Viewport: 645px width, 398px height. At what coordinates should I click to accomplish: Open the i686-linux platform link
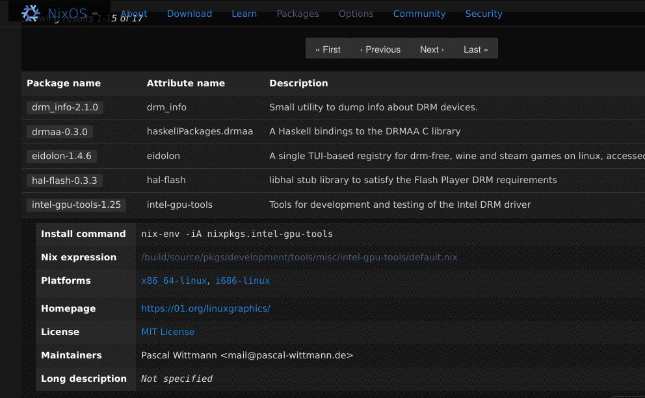(243, 280)
